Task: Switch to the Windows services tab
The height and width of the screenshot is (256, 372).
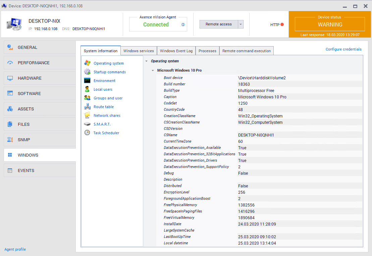Action: (139, 51)
